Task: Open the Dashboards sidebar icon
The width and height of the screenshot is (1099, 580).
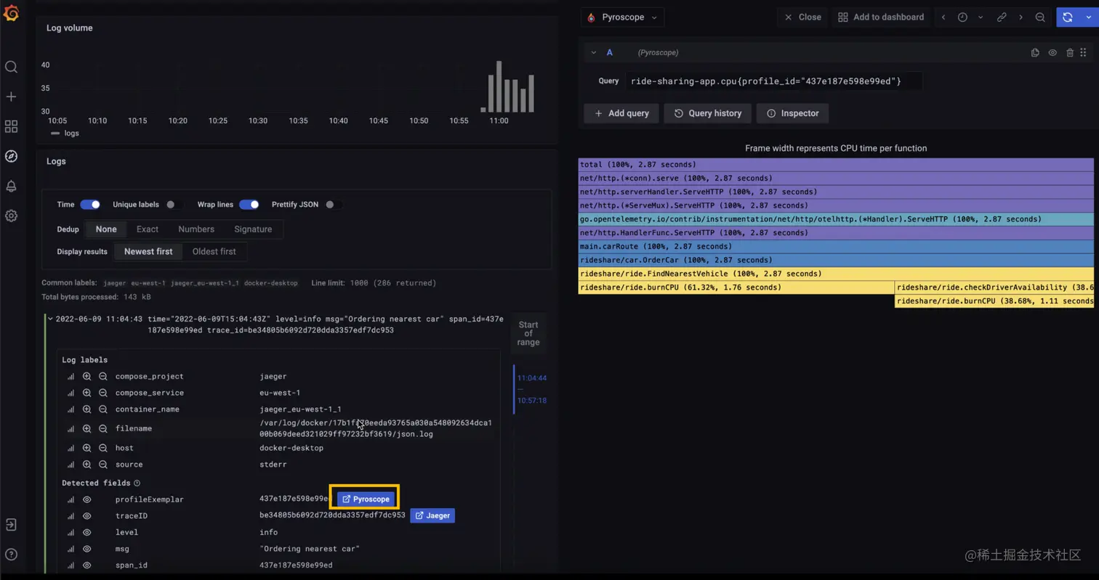Action: (11, 126)
